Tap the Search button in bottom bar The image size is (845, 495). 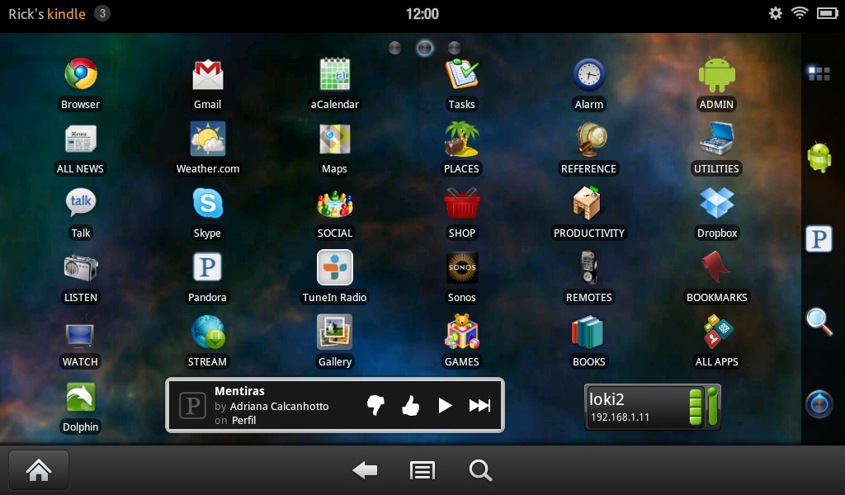480,470
